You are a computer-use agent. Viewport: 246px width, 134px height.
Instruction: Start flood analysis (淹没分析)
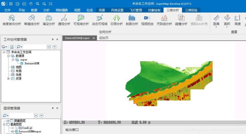click(49, 20)
